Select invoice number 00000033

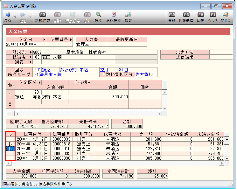click(x=61, y=139)
